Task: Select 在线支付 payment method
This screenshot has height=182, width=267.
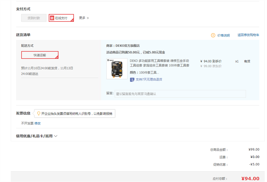Action: (x=61, y=18)
